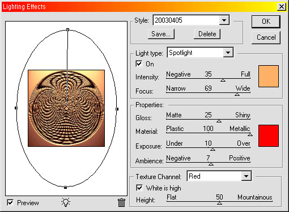289x212 pixels.
Task: Toggle the Preview checkbox
Action: 10,202
